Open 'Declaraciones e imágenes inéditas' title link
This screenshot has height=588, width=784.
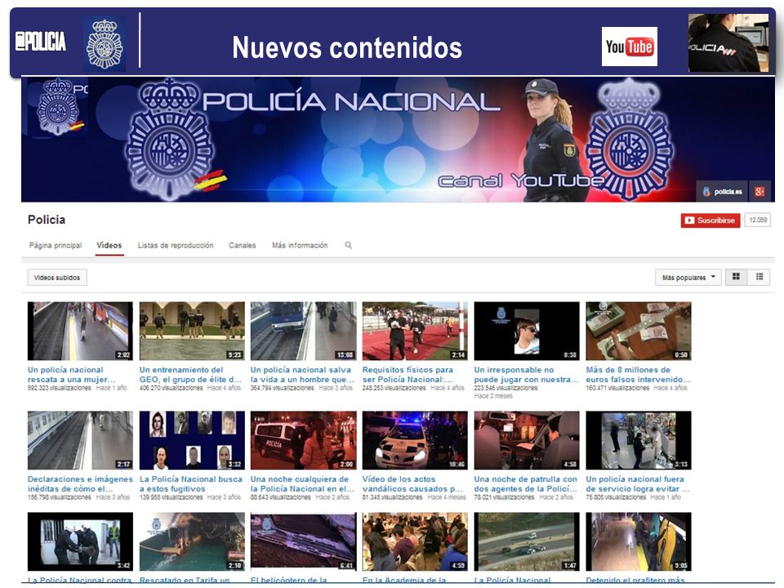pyautogui.click(x=80, y=484)
